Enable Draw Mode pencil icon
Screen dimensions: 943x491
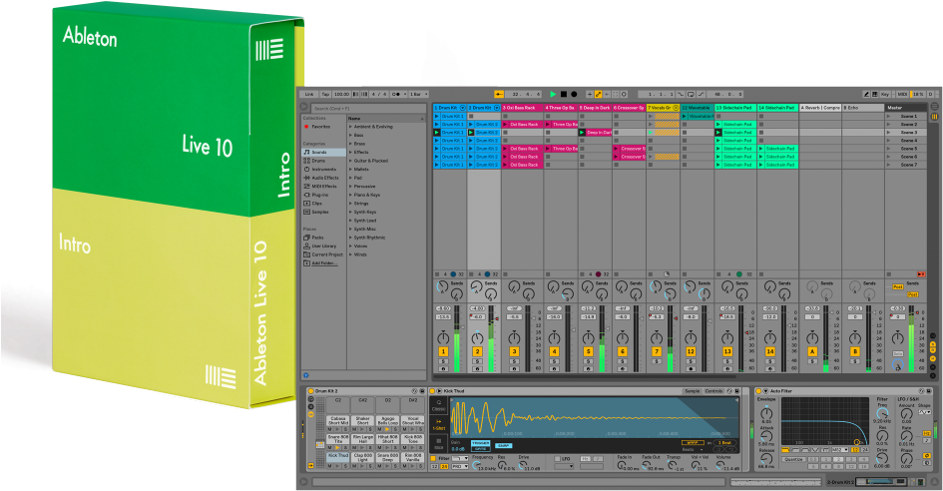pyautogui.click(x=866, y=94)
